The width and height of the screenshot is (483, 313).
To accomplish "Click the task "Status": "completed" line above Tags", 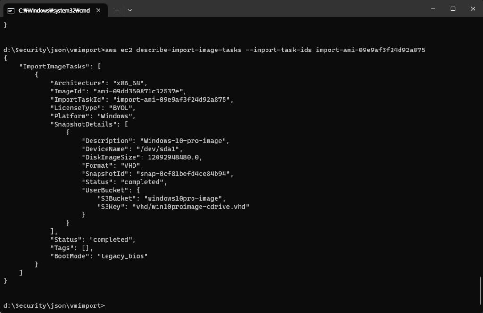I will tap(93, 240).
